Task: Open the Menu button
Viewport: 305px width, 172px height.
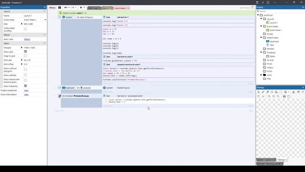Action: pyautogui.click(x=52, y=8)
